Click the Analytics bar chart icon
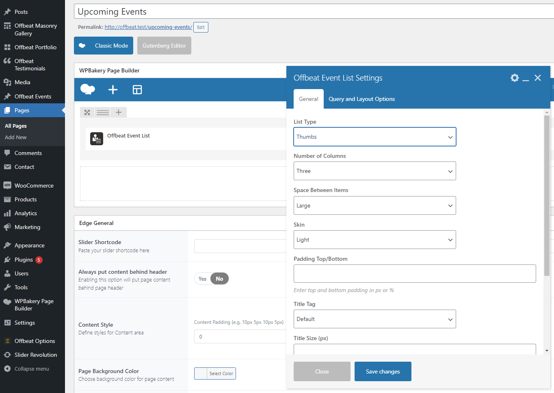The width and height of the screenshot is (554, 393). point(7,213)
